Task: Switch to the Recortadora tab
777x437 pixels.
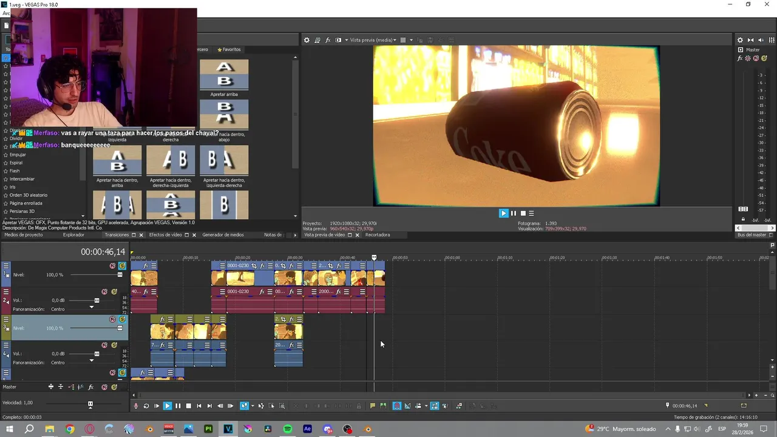Action: [x=378, y=235]
